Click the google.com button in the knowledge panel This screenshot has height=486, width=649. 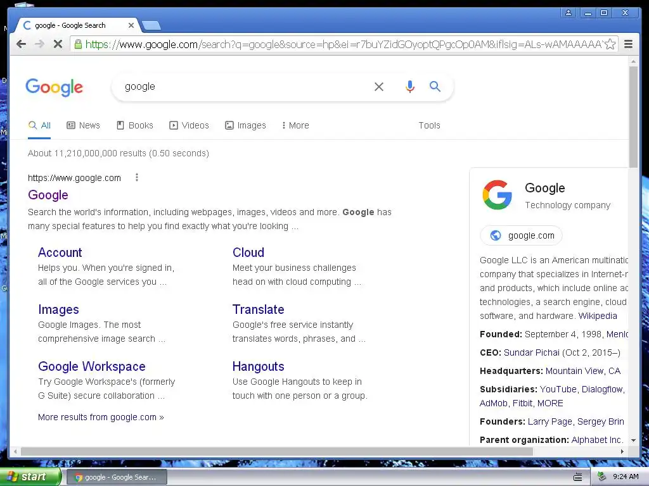click(x=521, y=235)
